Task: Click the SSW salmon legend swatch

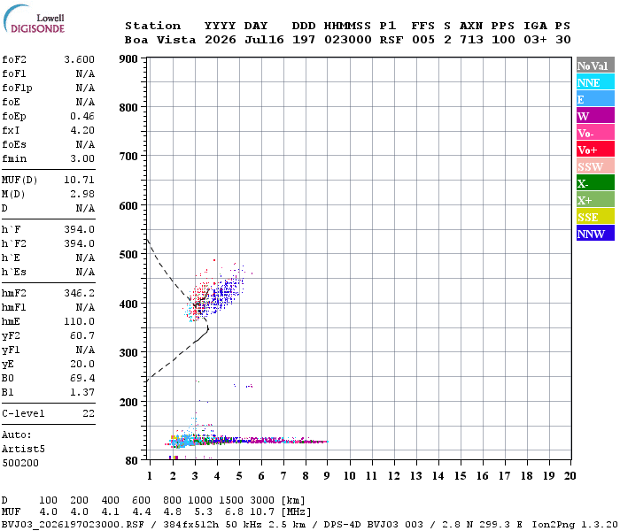Action: click(595, 166)
